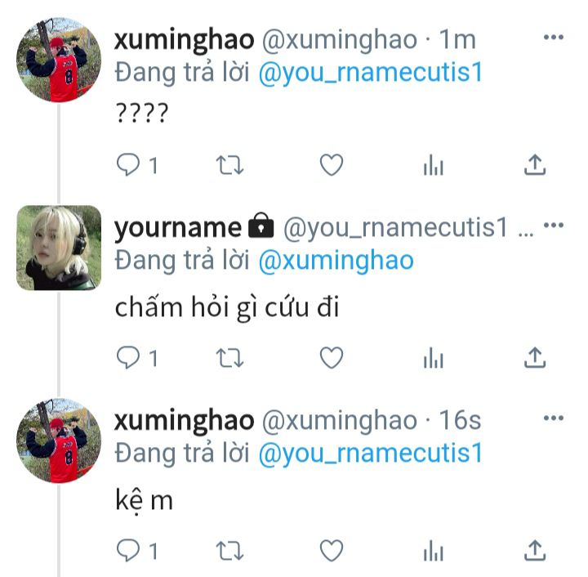Viewport: 588px width, 577px height.
Task: Reply to the '????' tweet
Action: tap(128, 165)
